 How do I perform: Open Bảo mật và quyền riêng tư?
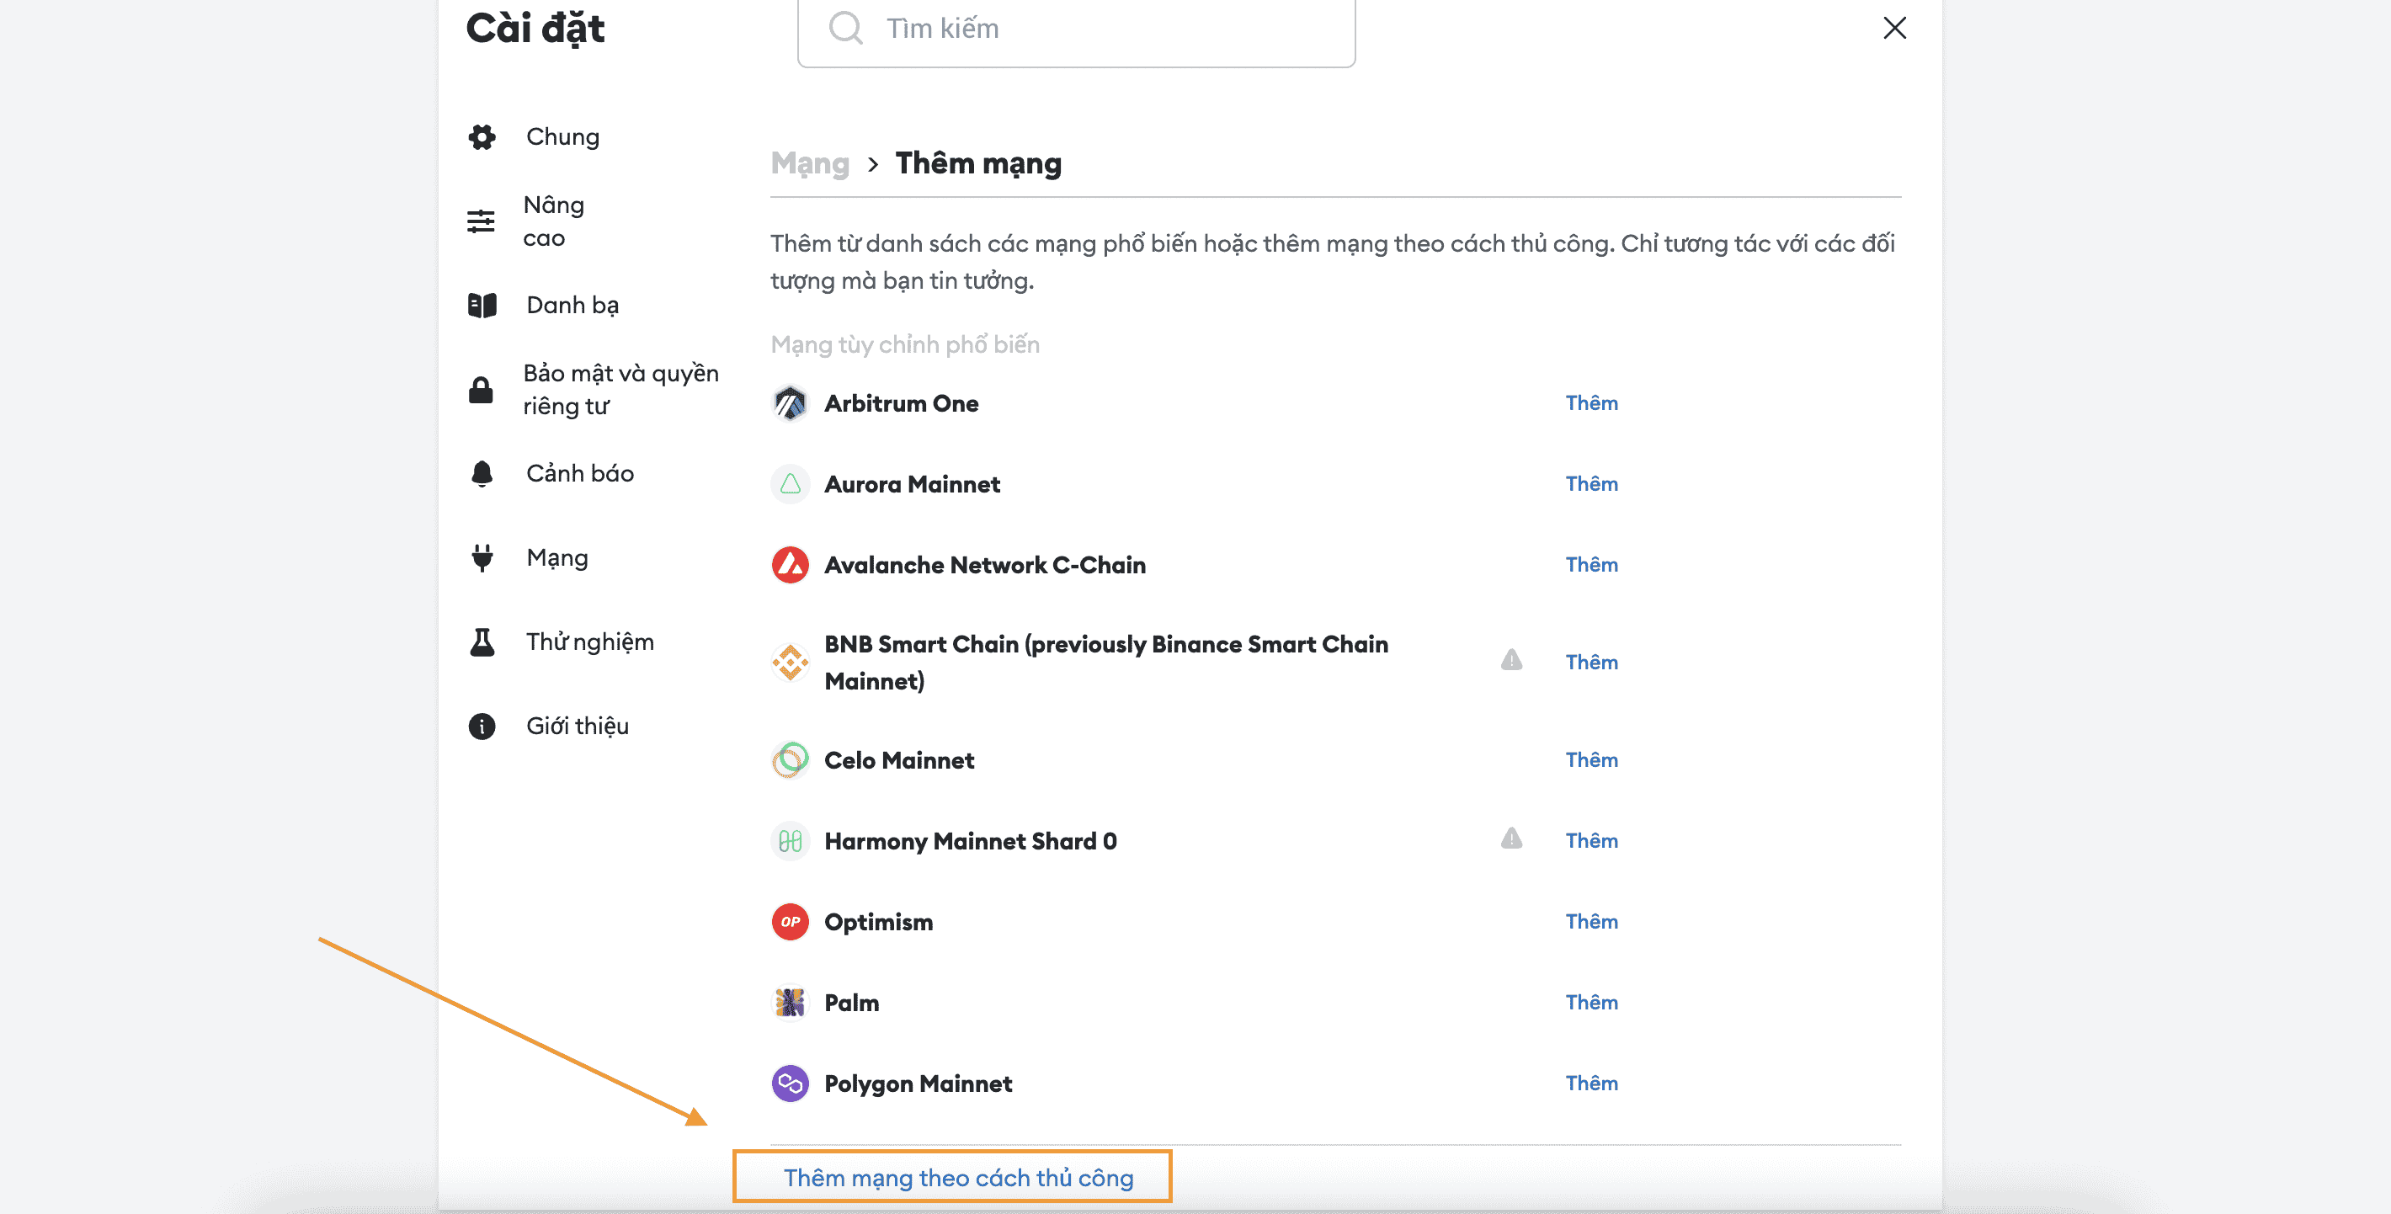[x=620, y=390]
